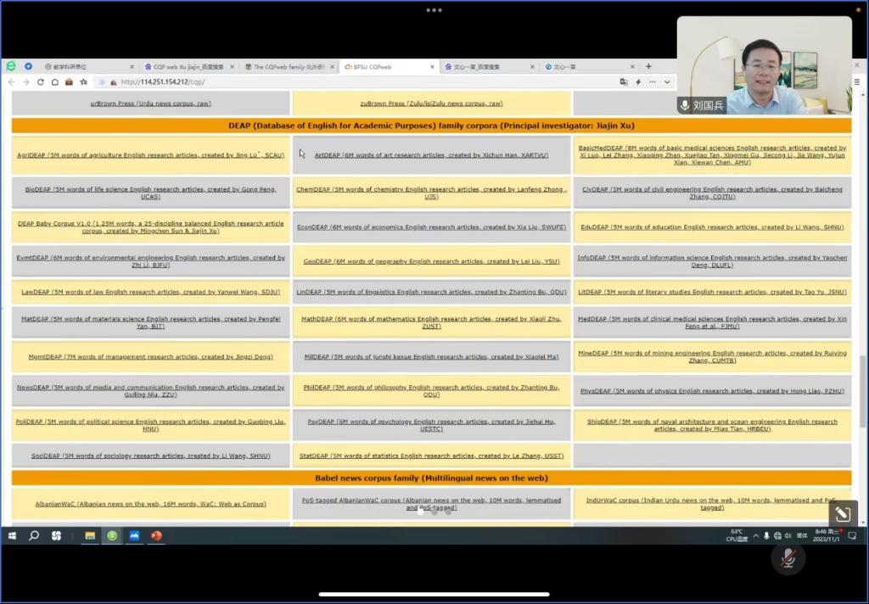Open the PsyDEAP psychology corpus link
869x604 pixels.
(431, 425)
